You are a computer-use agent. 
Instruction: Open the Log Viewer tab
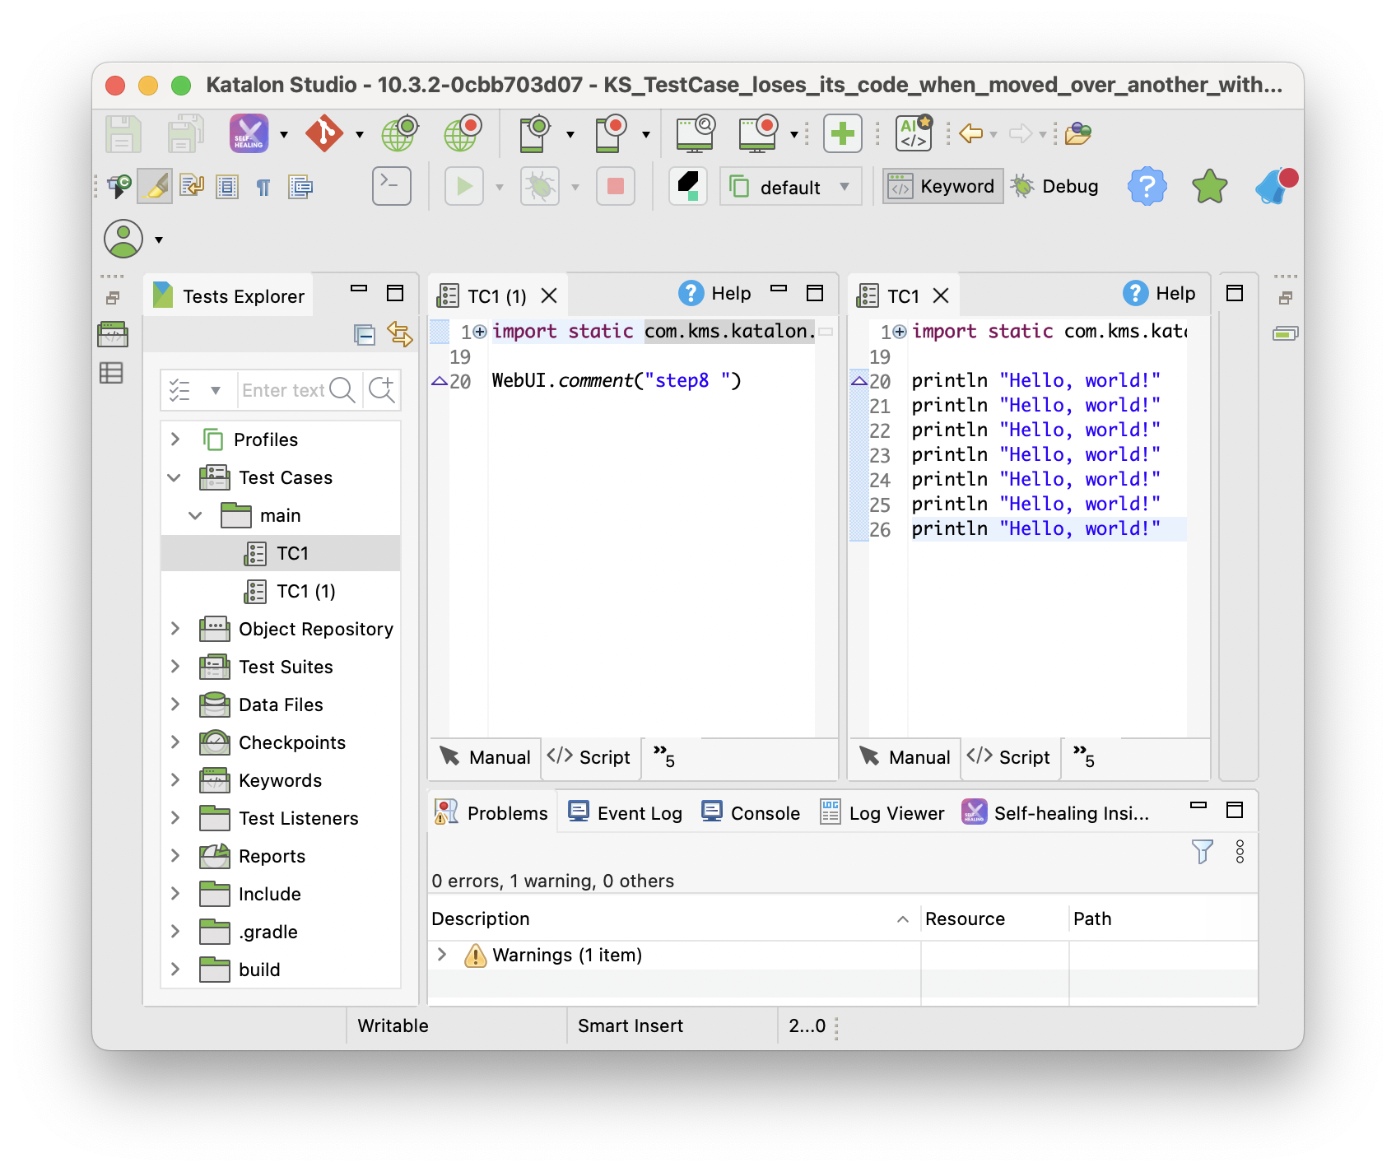[882, 813]
